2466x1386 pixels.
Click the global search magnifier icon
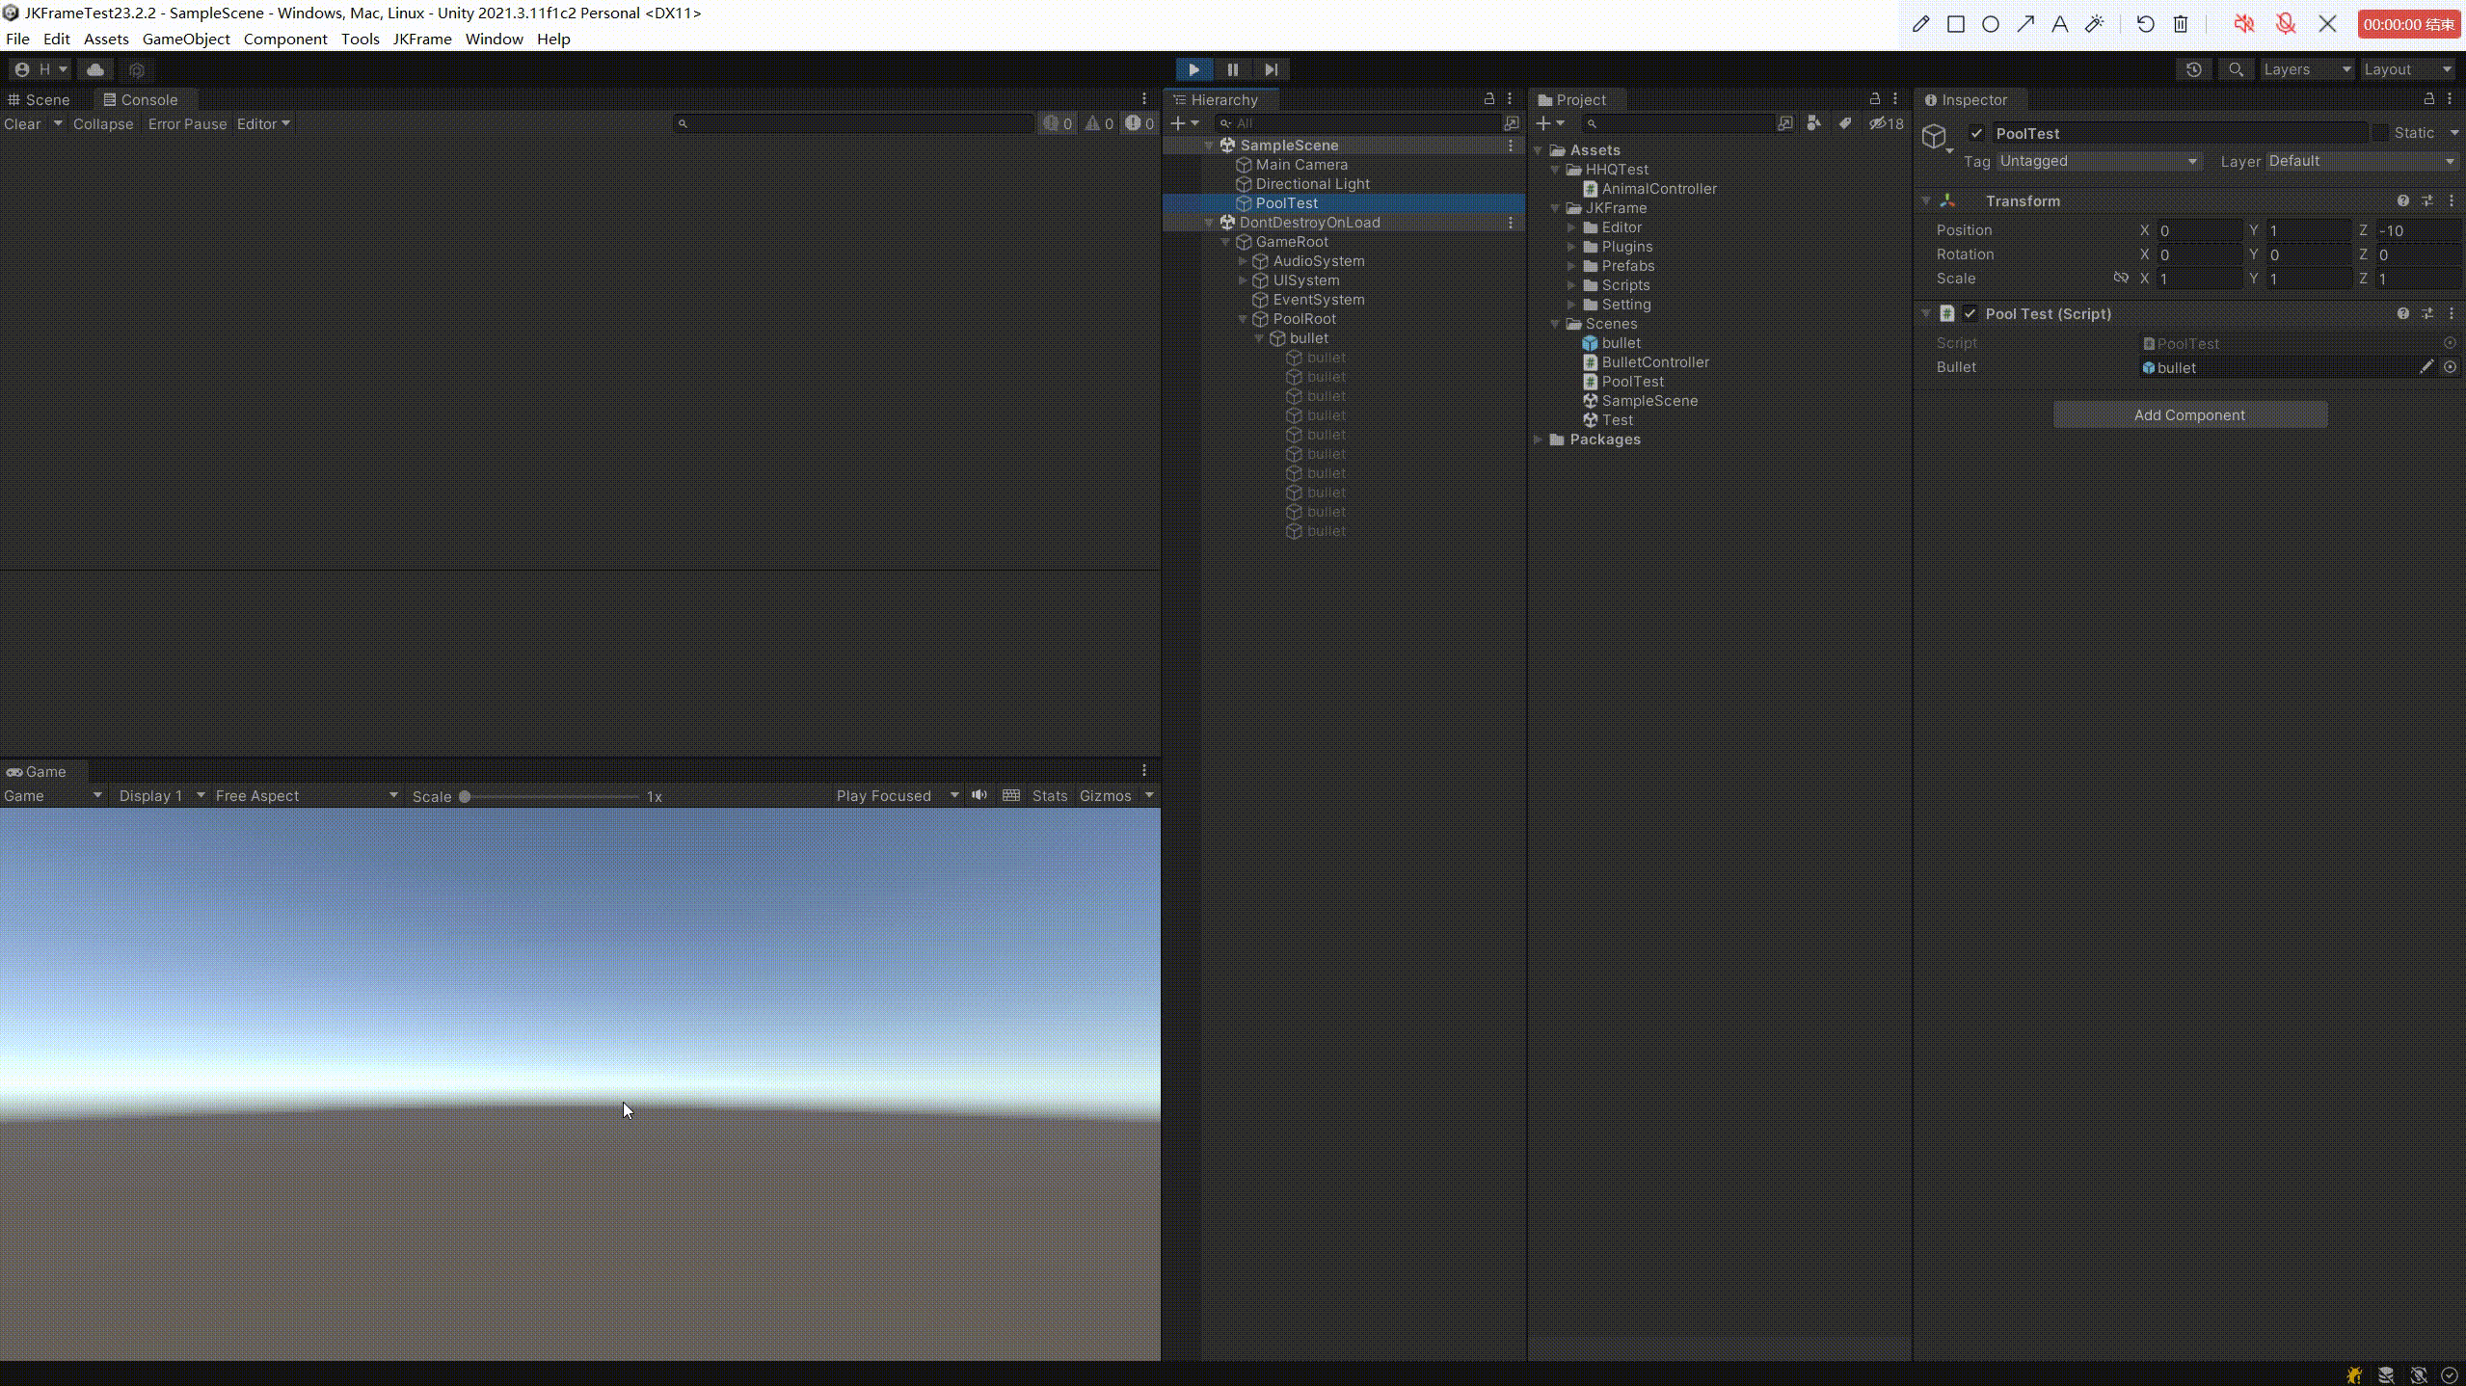2235,69
